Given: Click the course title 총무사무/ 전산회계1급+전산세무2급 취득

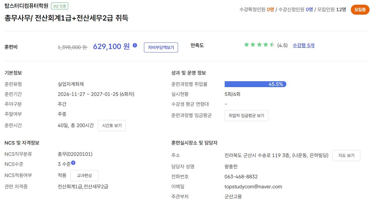Looking at the screenshot, I should [66, 18].
